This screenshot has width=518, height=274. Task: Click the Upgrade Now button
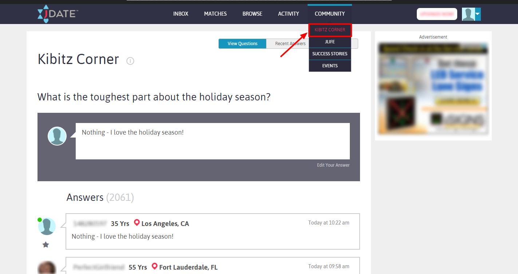(437, 14)
